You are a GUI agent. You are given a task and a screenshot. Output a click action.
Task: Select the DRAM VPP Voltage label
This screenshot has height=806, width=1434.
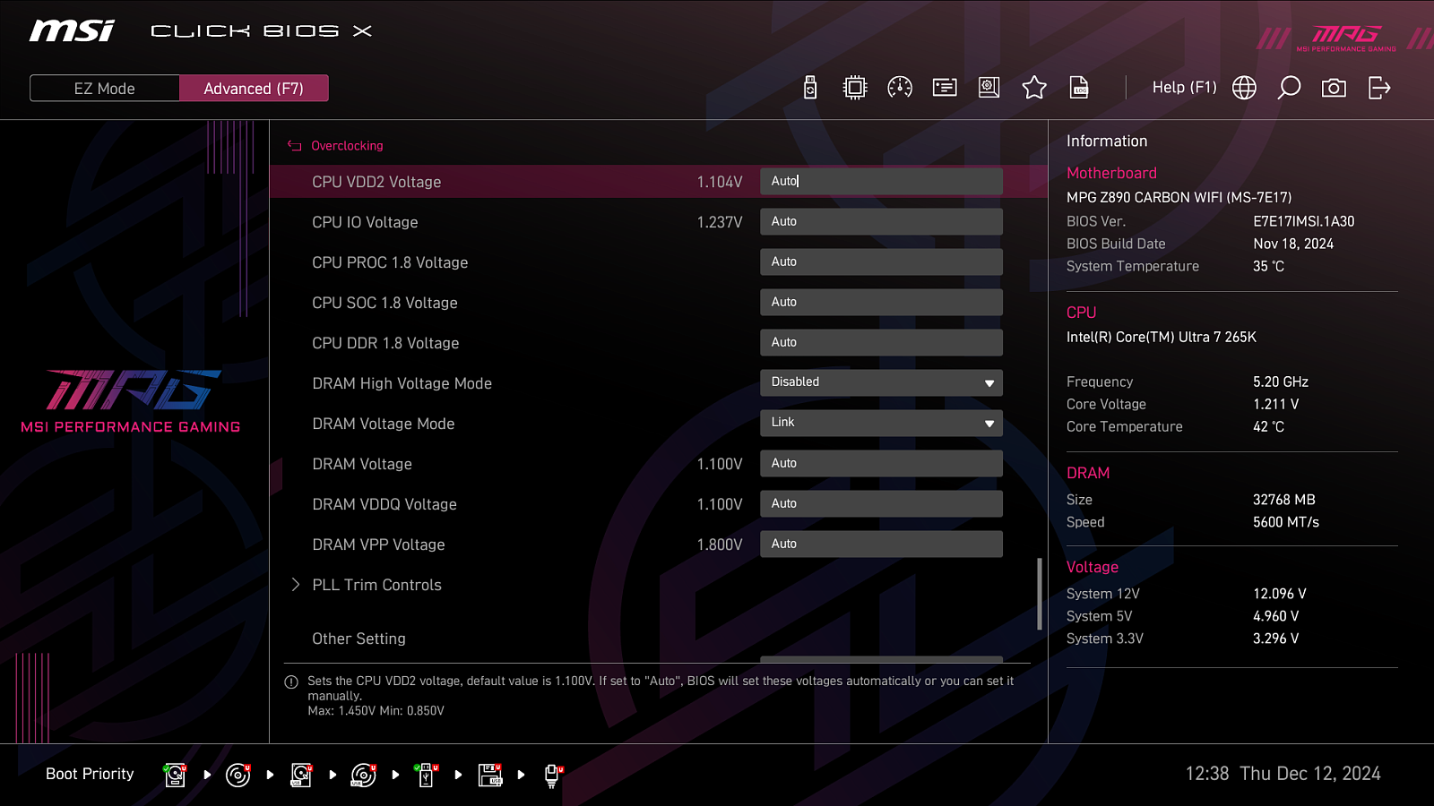coord(378,544)
